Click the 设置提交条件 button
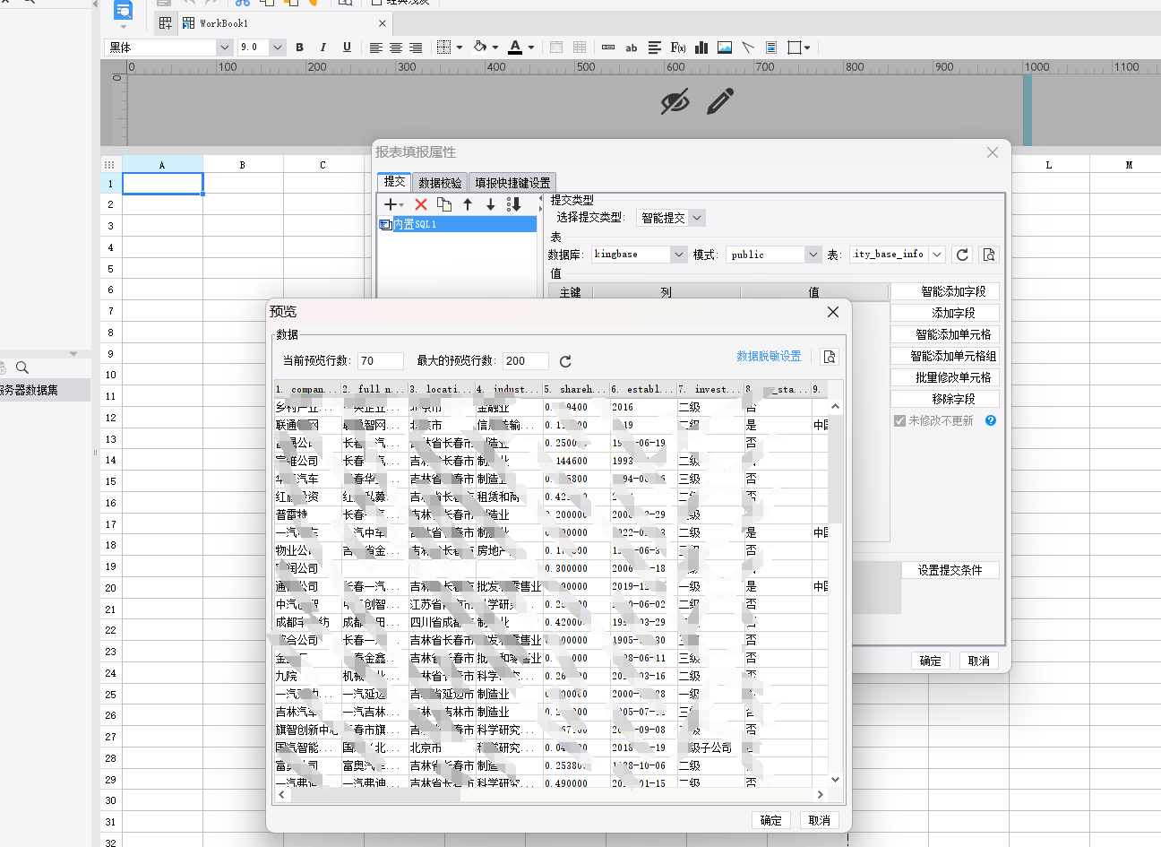This screenshot has height=847, width=1161. click(950, 570)
